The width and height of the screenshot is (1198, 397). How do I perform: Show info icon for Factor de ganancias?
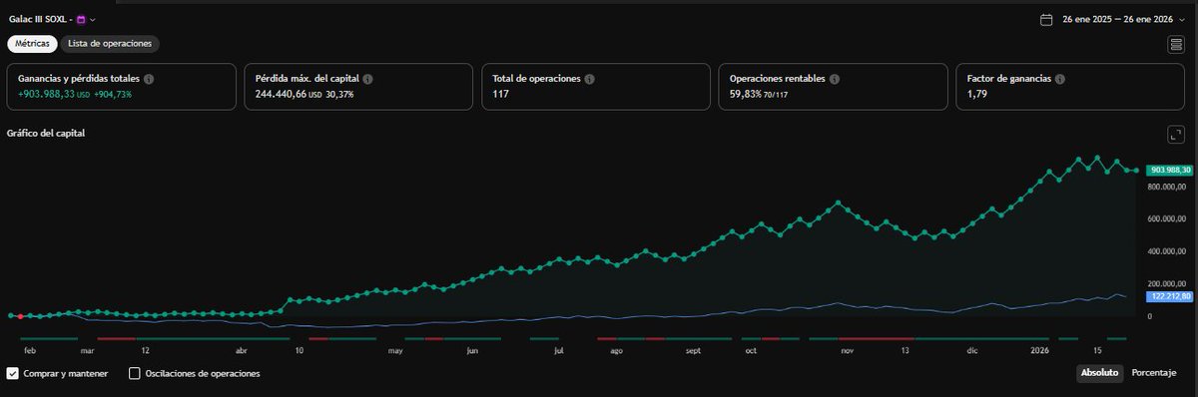click(x=1060, y=78)
